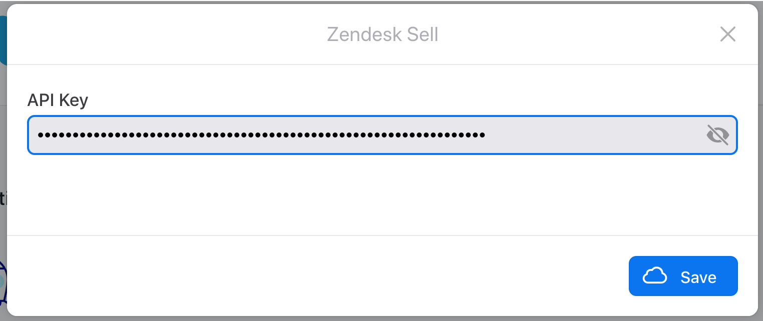
Task: Reveal the hidden API key characters
Action: tap(717, 135)
